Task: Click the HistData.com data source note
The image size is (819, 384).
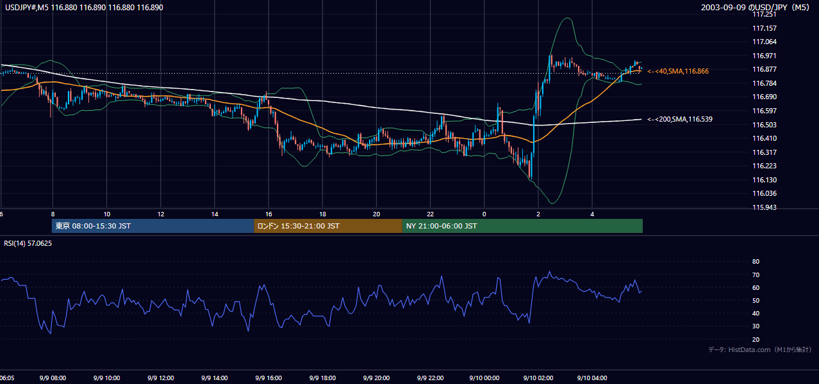Action: (x=759, y=349)
